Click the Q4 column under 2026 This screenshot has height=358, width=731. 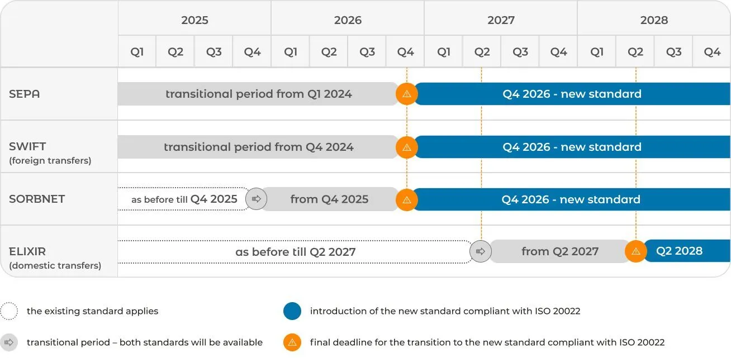click(405, 52)
